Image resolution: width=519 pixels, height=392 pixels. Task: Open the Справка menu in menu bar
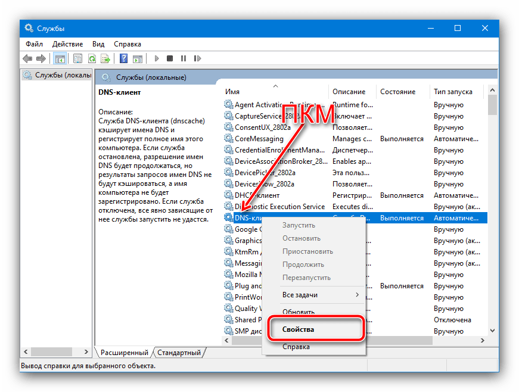point(128,44)
